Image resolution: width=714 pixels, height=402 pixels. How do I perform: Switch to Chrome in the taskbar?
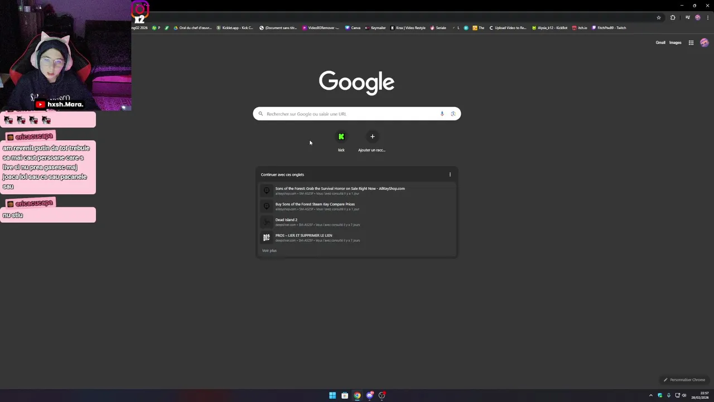[x=357, y=395]
